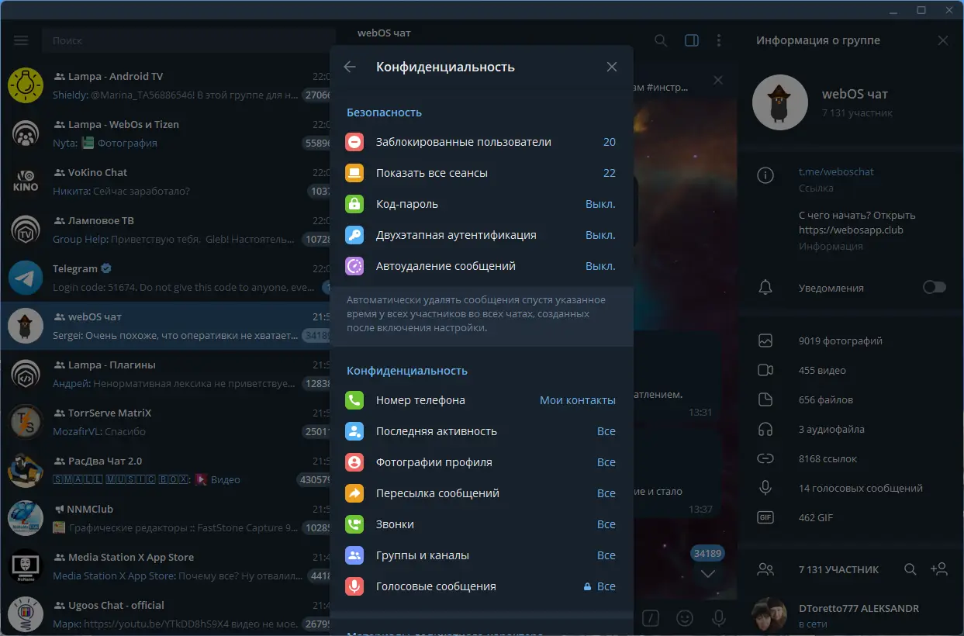
Task: Search members in group info
Action: 910,569
